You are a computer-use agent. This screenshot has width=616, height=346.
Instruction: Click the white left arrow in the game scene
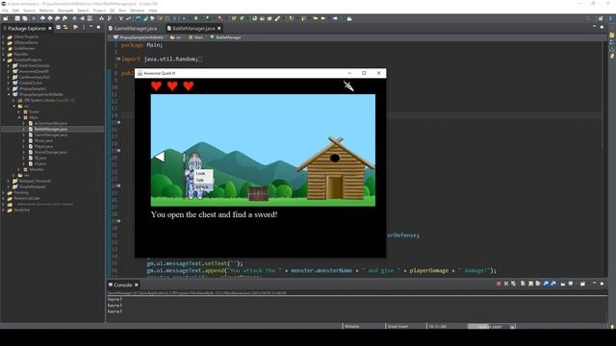pos(160,157)
